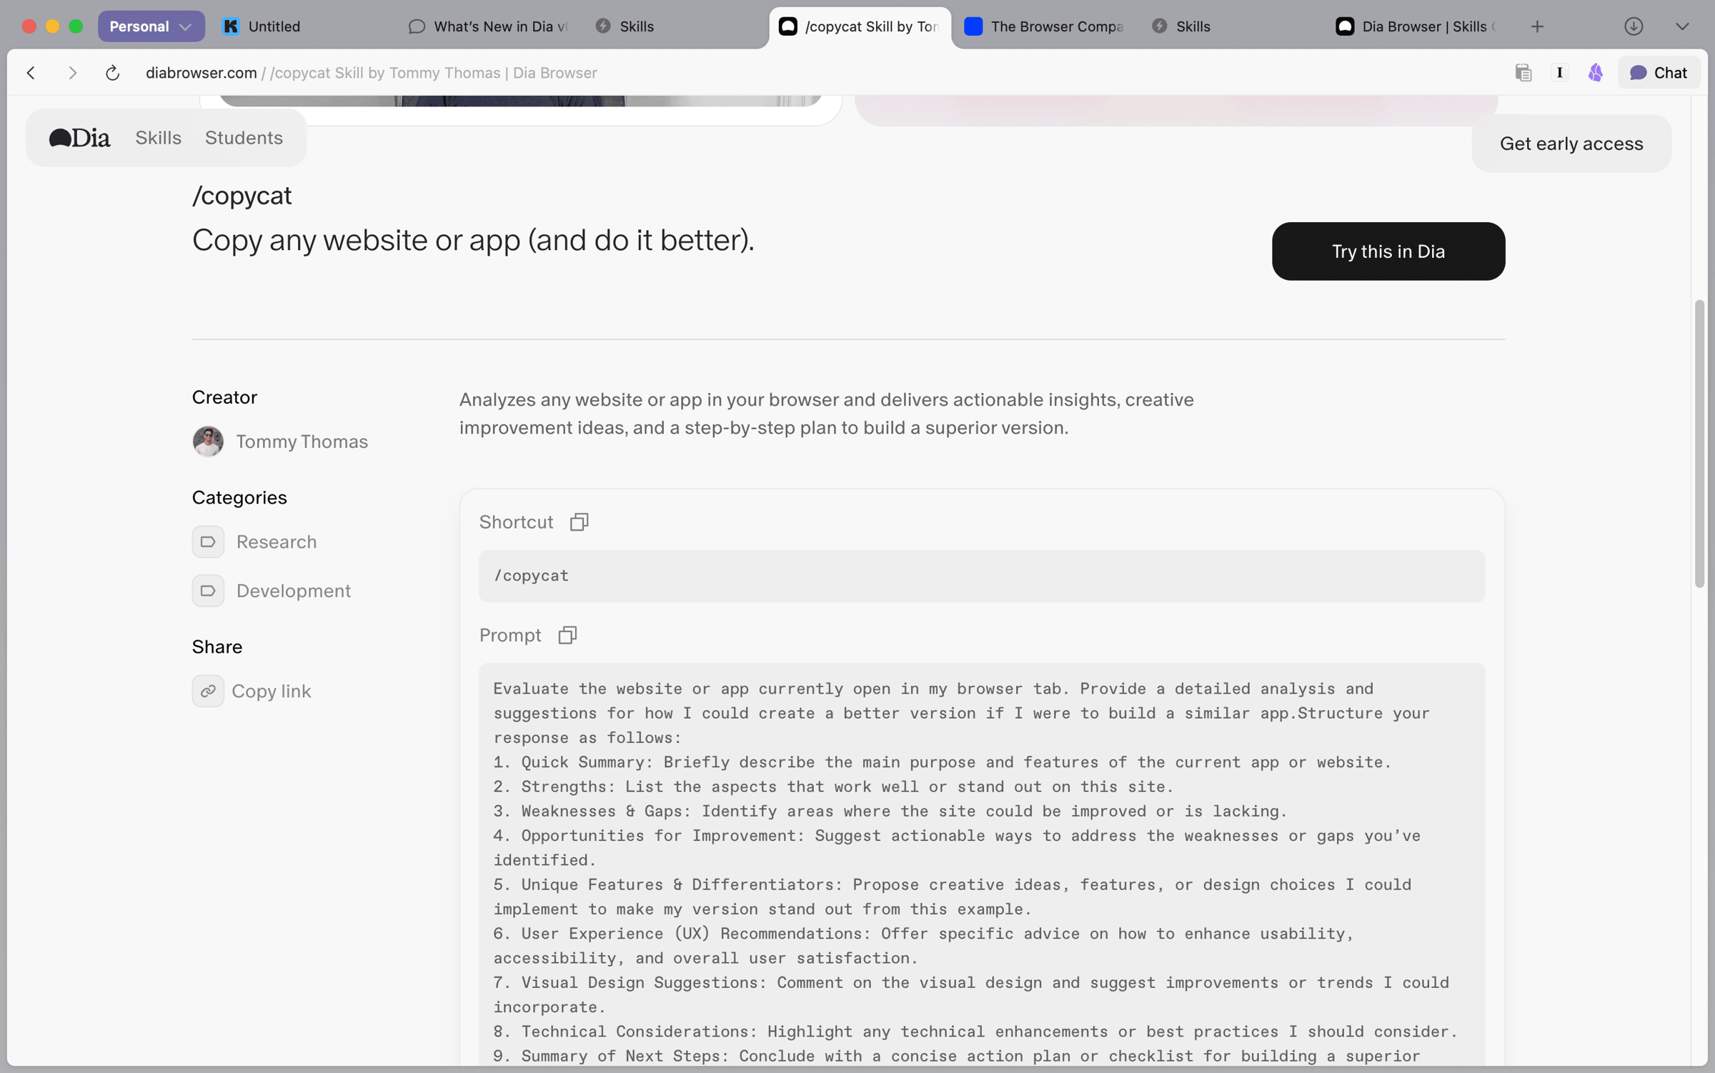Open the Chat panel
The width and height of the screenshot is (1715, 1073).
(1659, 73)
